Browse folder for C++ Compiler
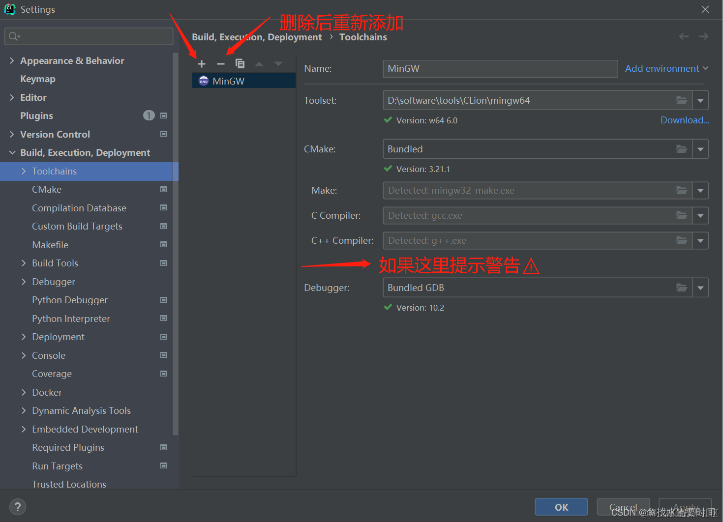Image resolution: width=723 pixels, height=522 pixels. pos(682,240)
